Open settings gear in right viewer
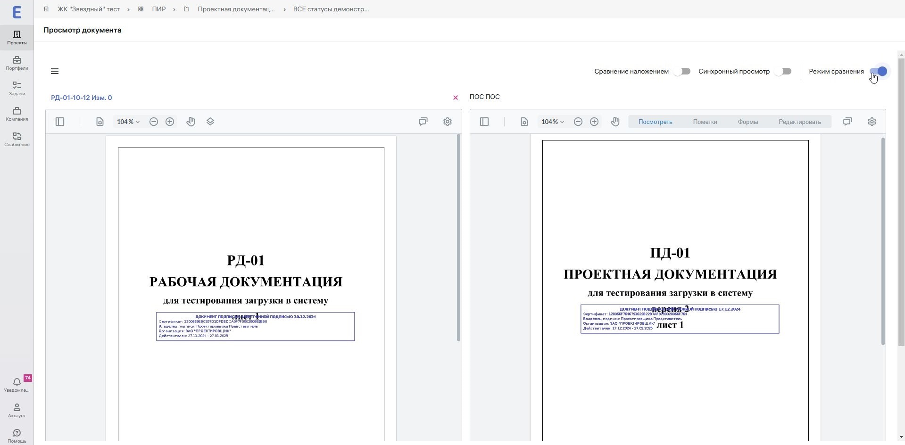Screen dimensions: 905x445 pyautogui.click(x=872, y=122)
